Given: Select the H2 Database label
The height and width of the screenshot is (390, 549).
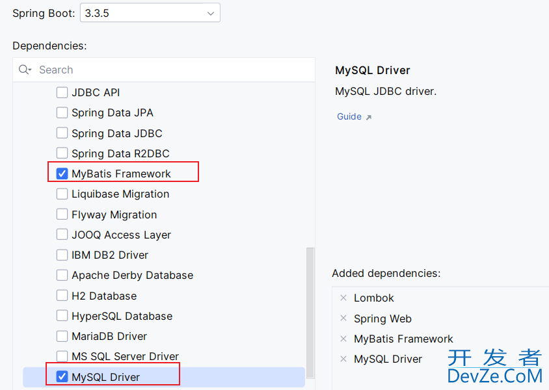Looking at the screenshot, I should coord(104,296).
